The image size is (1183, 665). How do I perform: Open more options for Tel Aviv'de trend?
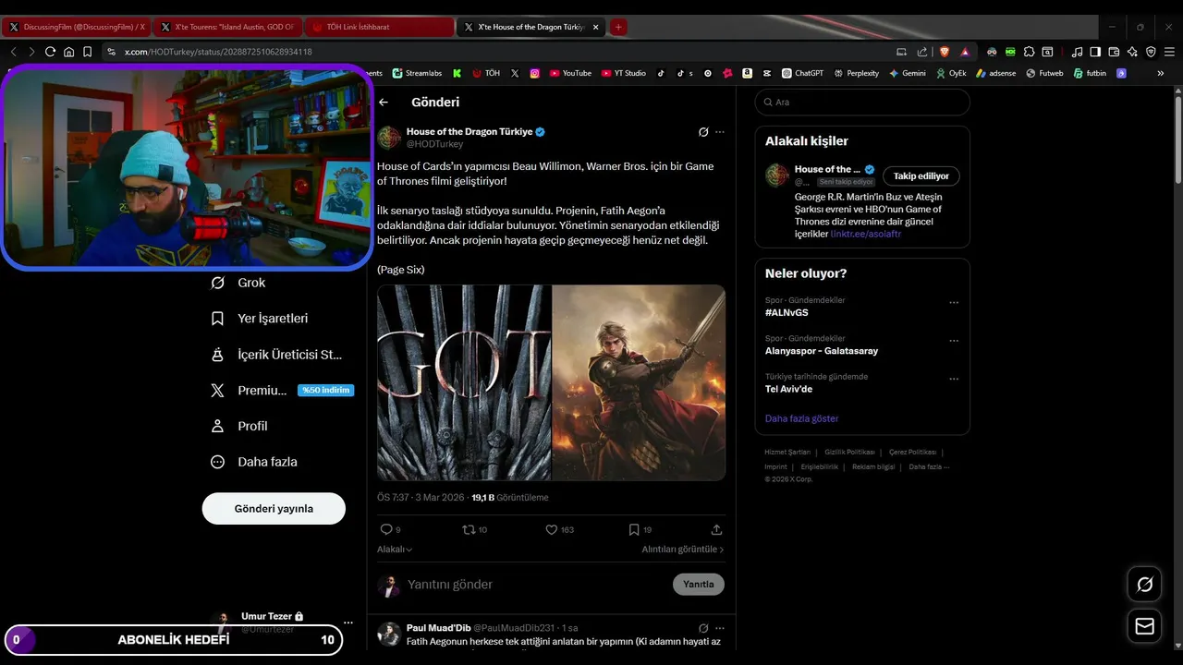click(954, 379)
